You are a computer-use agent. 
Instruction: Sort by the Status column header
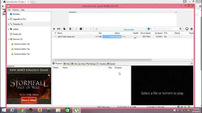click(117, 33)
